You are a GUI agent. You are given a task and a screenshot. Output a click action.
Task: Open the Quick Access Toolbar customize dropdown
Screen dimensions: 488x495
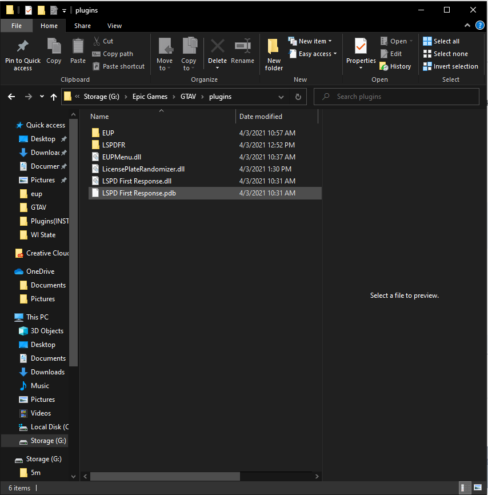(x=64, y=10)
